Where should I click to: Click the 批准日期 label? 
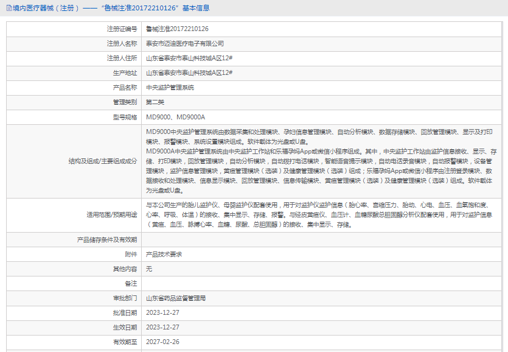pos(125,313)
